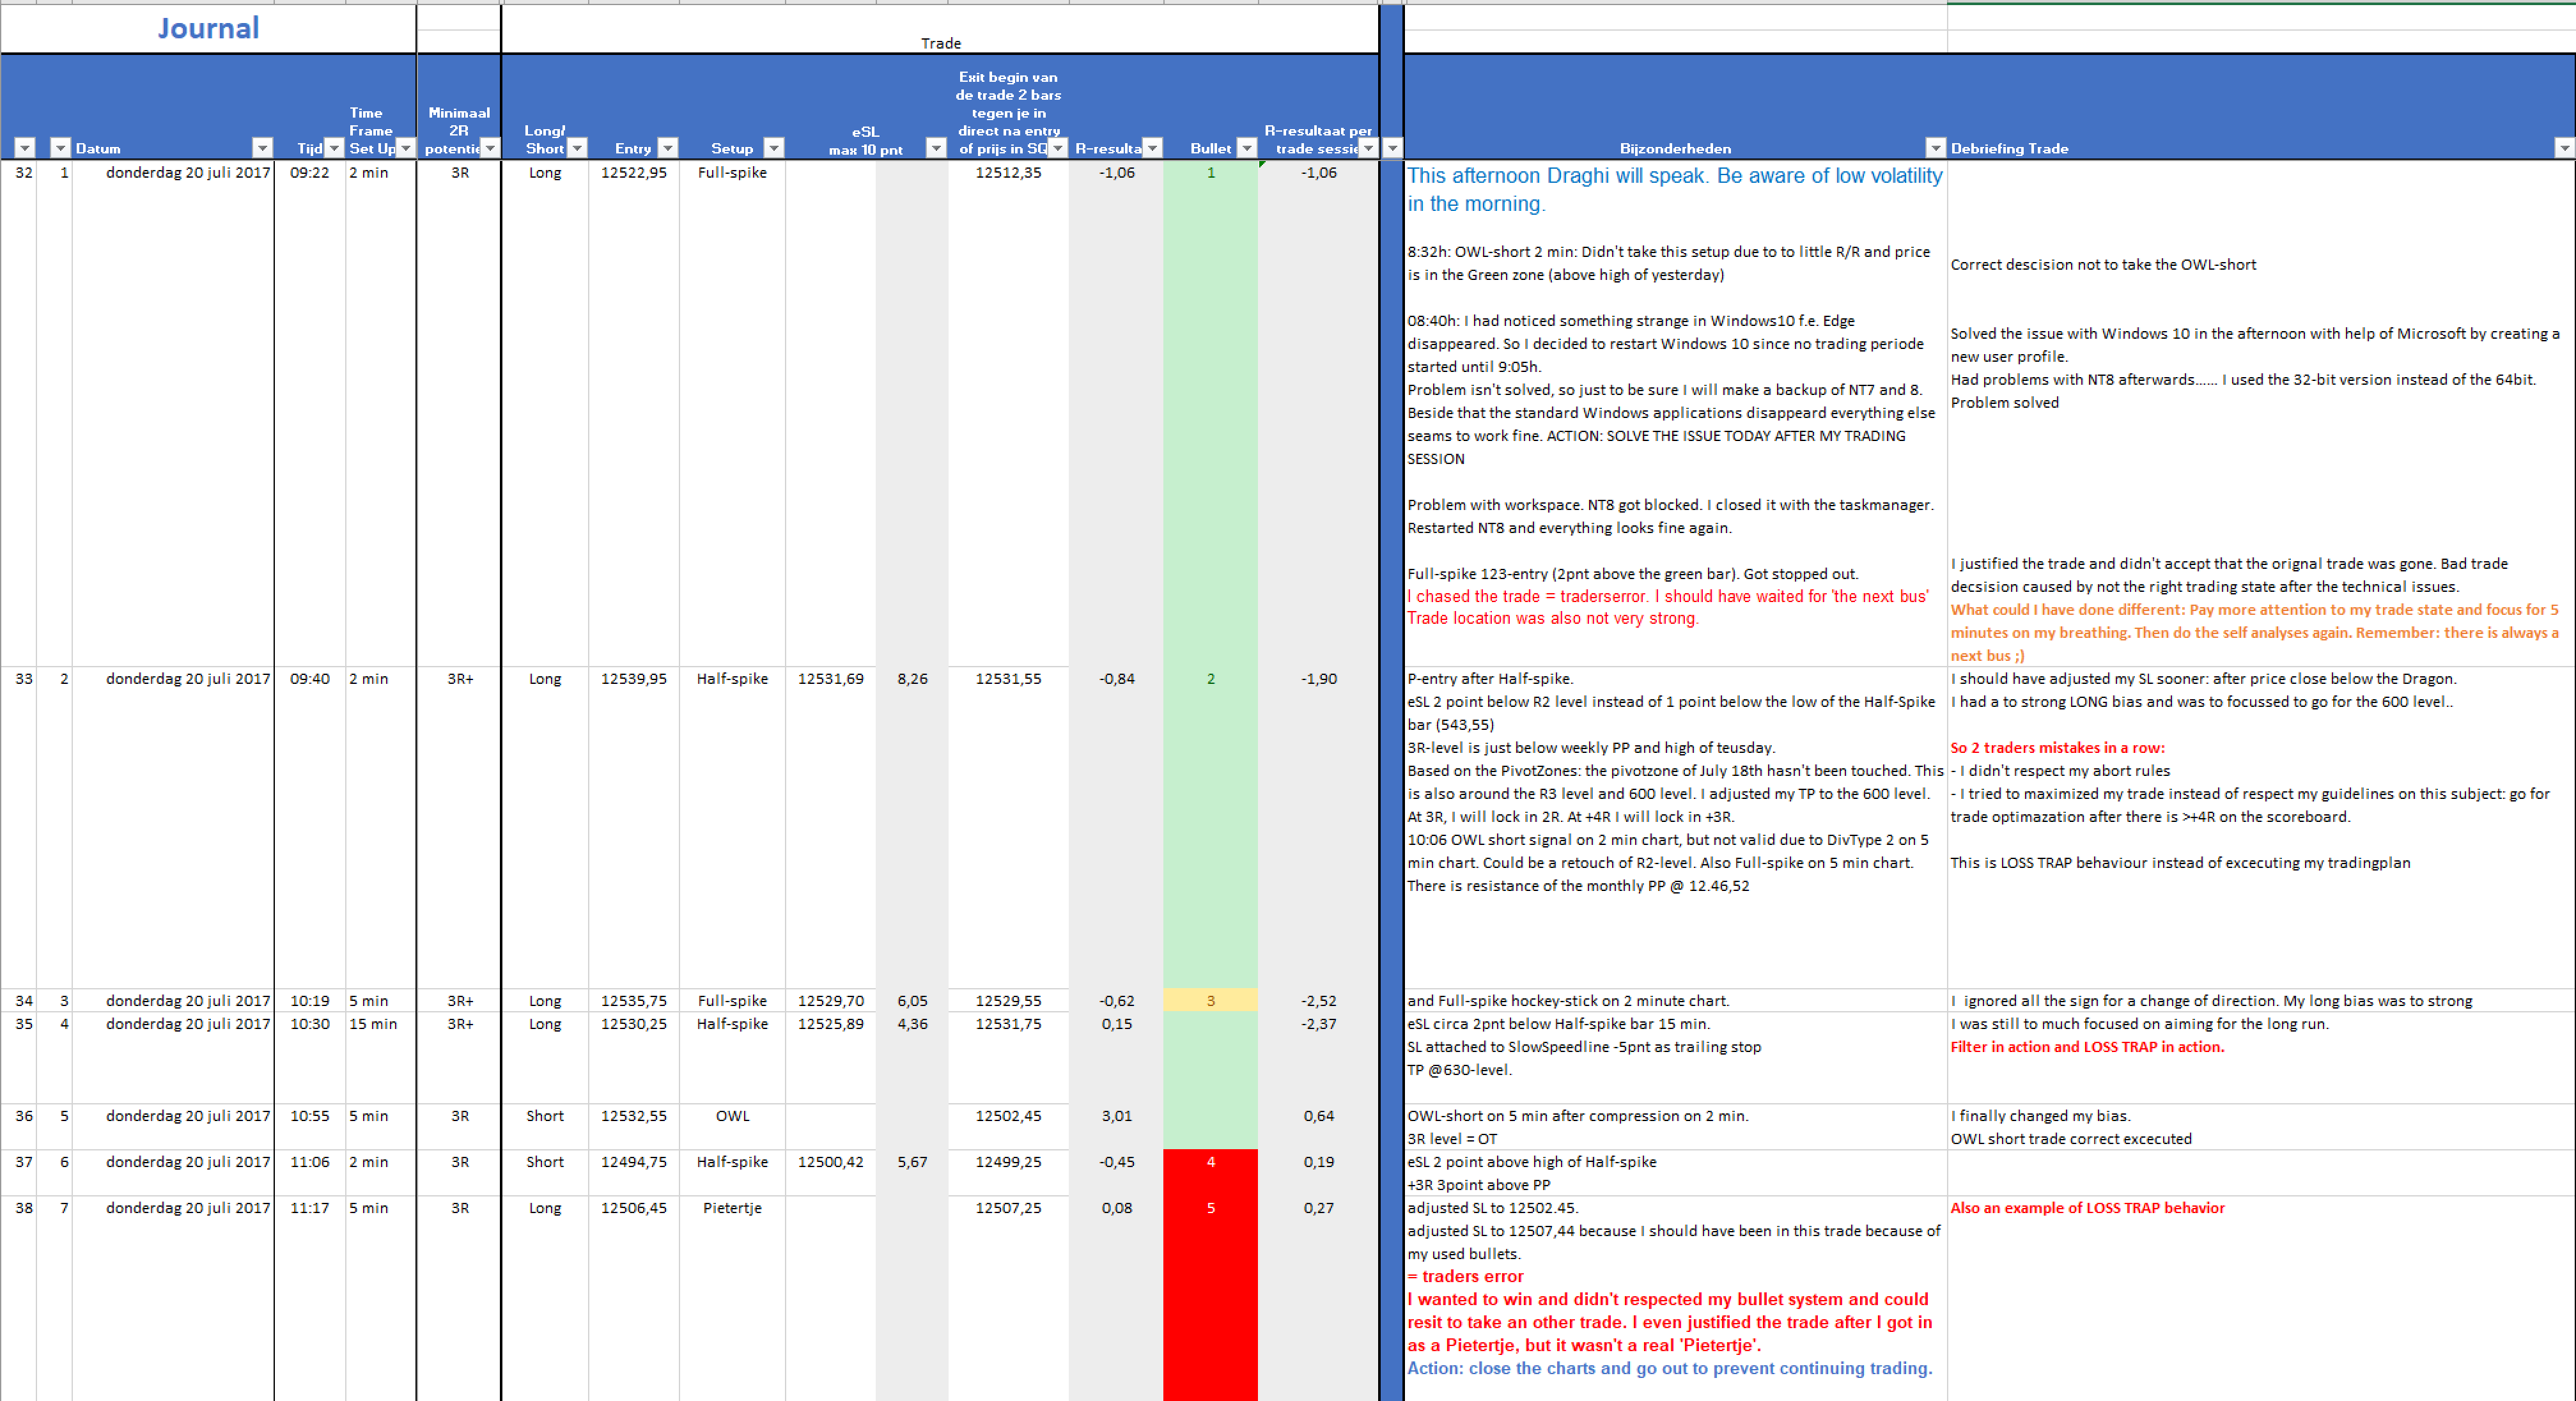Open the Debriefing Trade filter dropdown
Image resolution: width=2576 pixels, height=1401 pixels.
coord(2564,148)
